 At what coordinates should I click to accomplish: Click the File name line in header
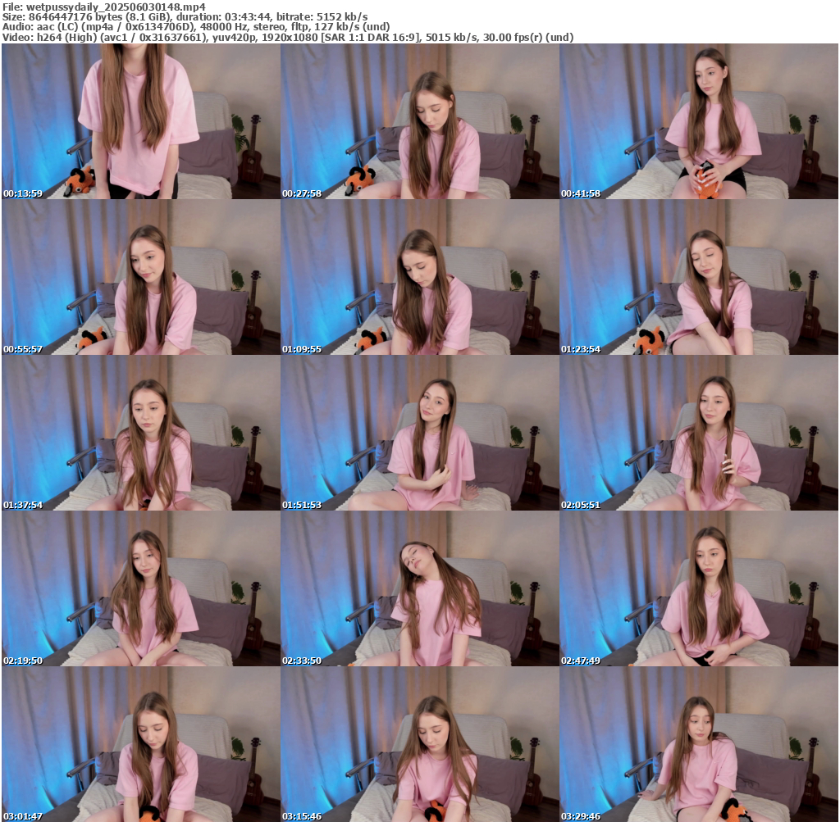tap(104, 7)
